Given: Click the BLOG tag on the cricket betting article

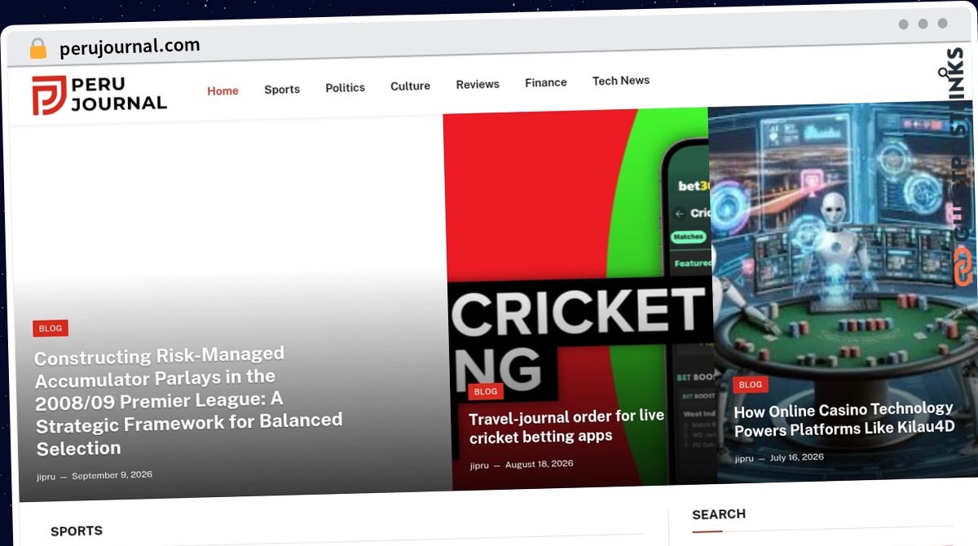Looking at the screenshot, I should click(x=486, y=391).
